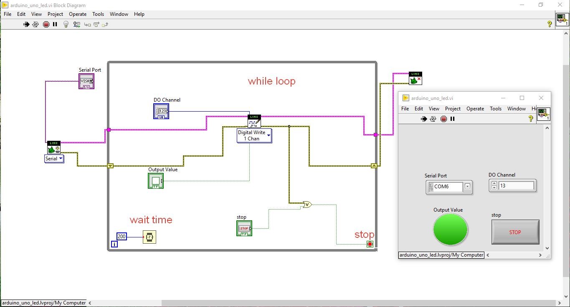Click Run Continuously in block diagram toolbar
This screenshot has width=570, height=307.
click(35, 25)
